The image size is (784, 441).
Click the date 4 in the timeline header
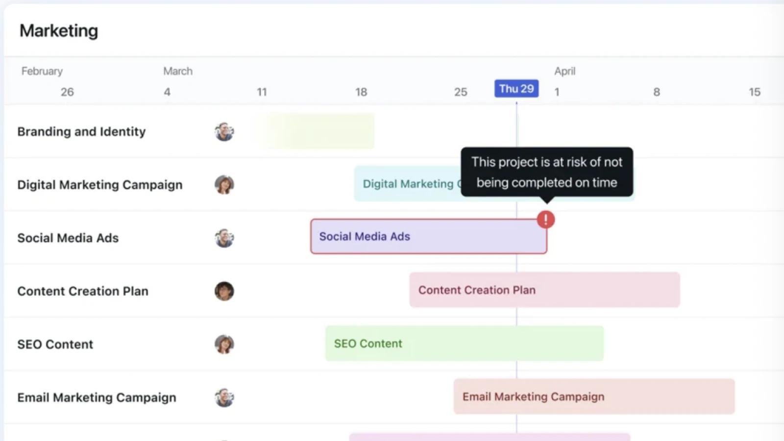(167, 92)
